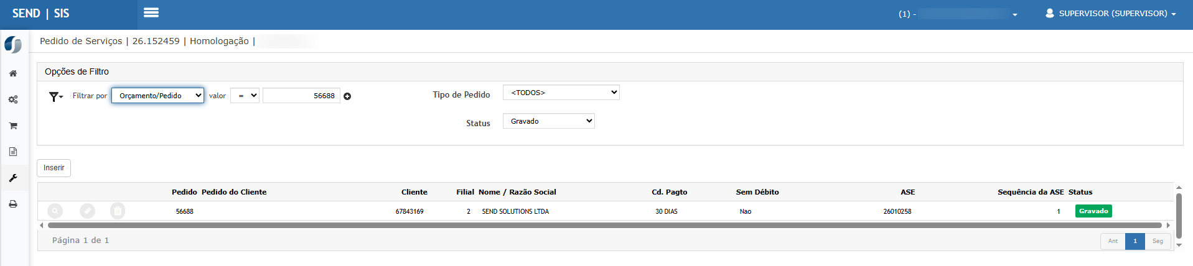This screenshot has height=266, width=1193.
Task: Click the Filial column header
Action: pos(465,192)
